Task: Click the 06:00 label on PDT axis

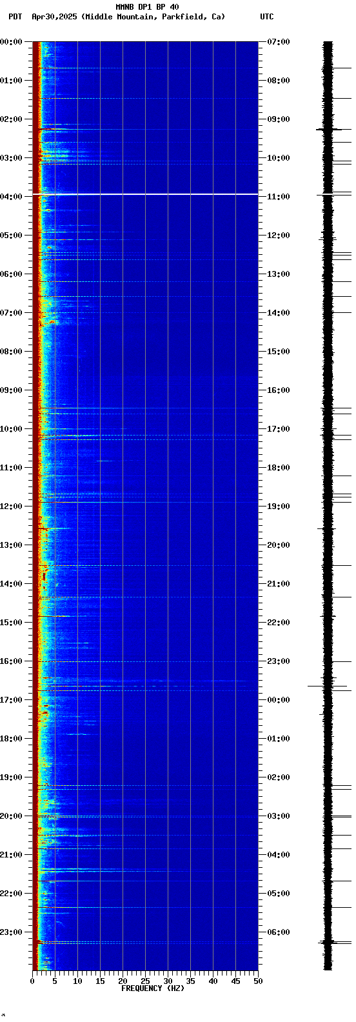Action: coord(12,274)
